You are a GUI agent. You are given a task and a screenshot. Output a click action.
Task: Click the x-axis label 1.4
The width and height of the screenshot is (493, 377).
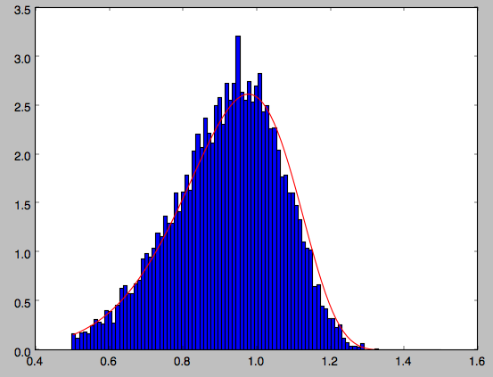(404, 362)
